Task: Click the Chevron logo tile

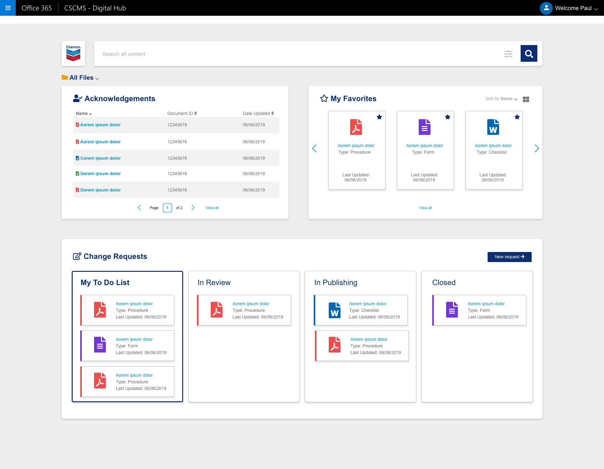Action: tap(73, 53)
